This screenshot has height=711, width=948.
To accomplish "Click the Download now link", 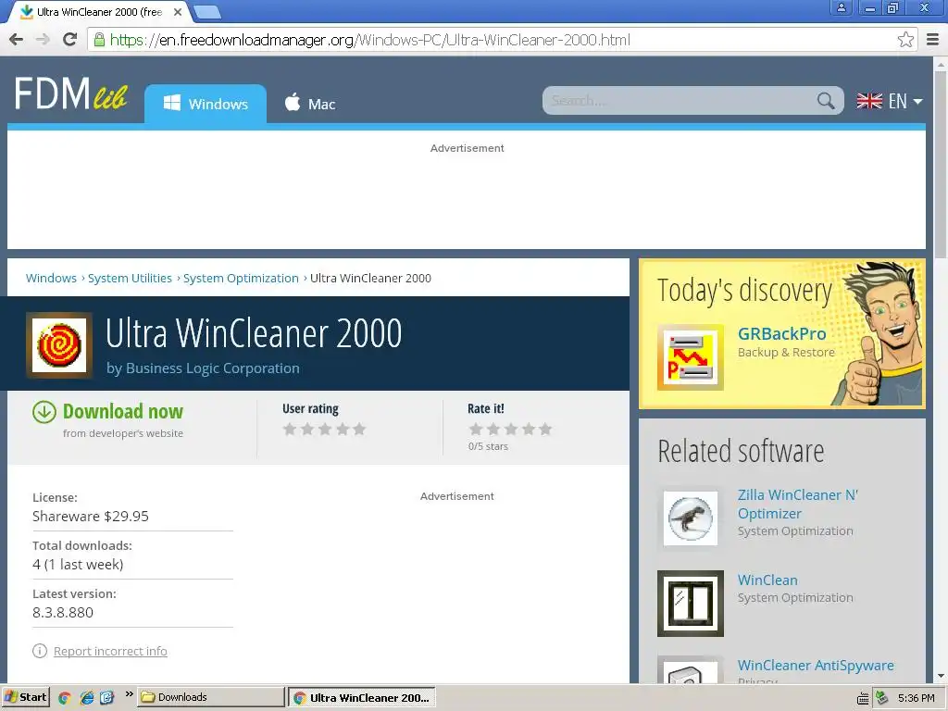I will tap(123, 411).
